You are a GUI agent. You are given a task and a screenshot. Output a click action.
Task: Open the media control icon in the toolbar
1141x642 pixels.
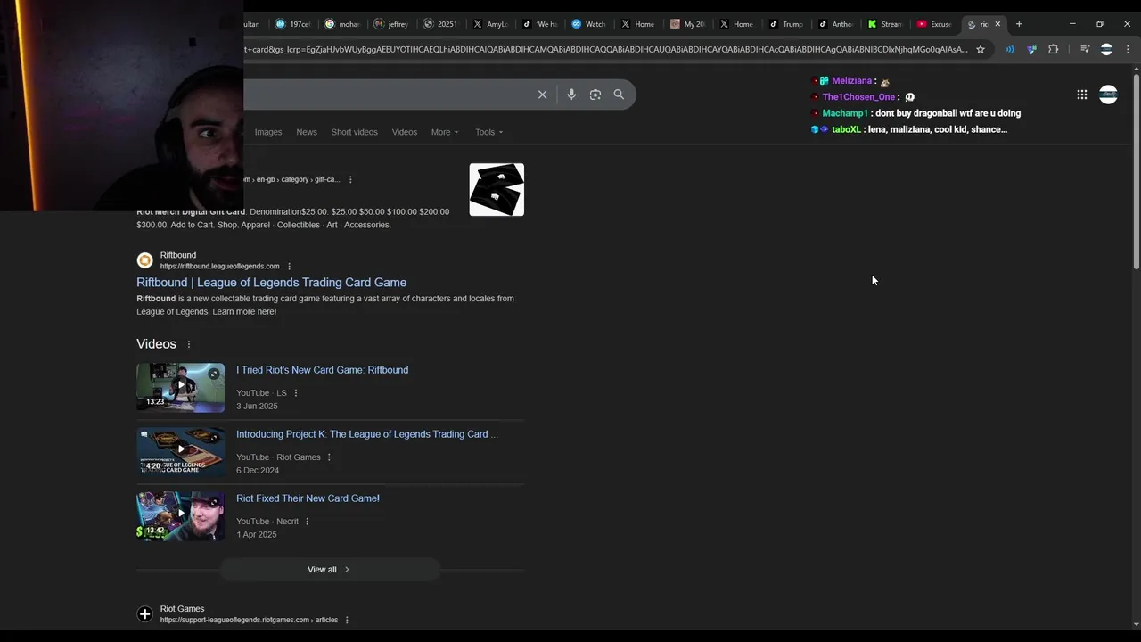pyautogui.click(x=1085, y=49)
